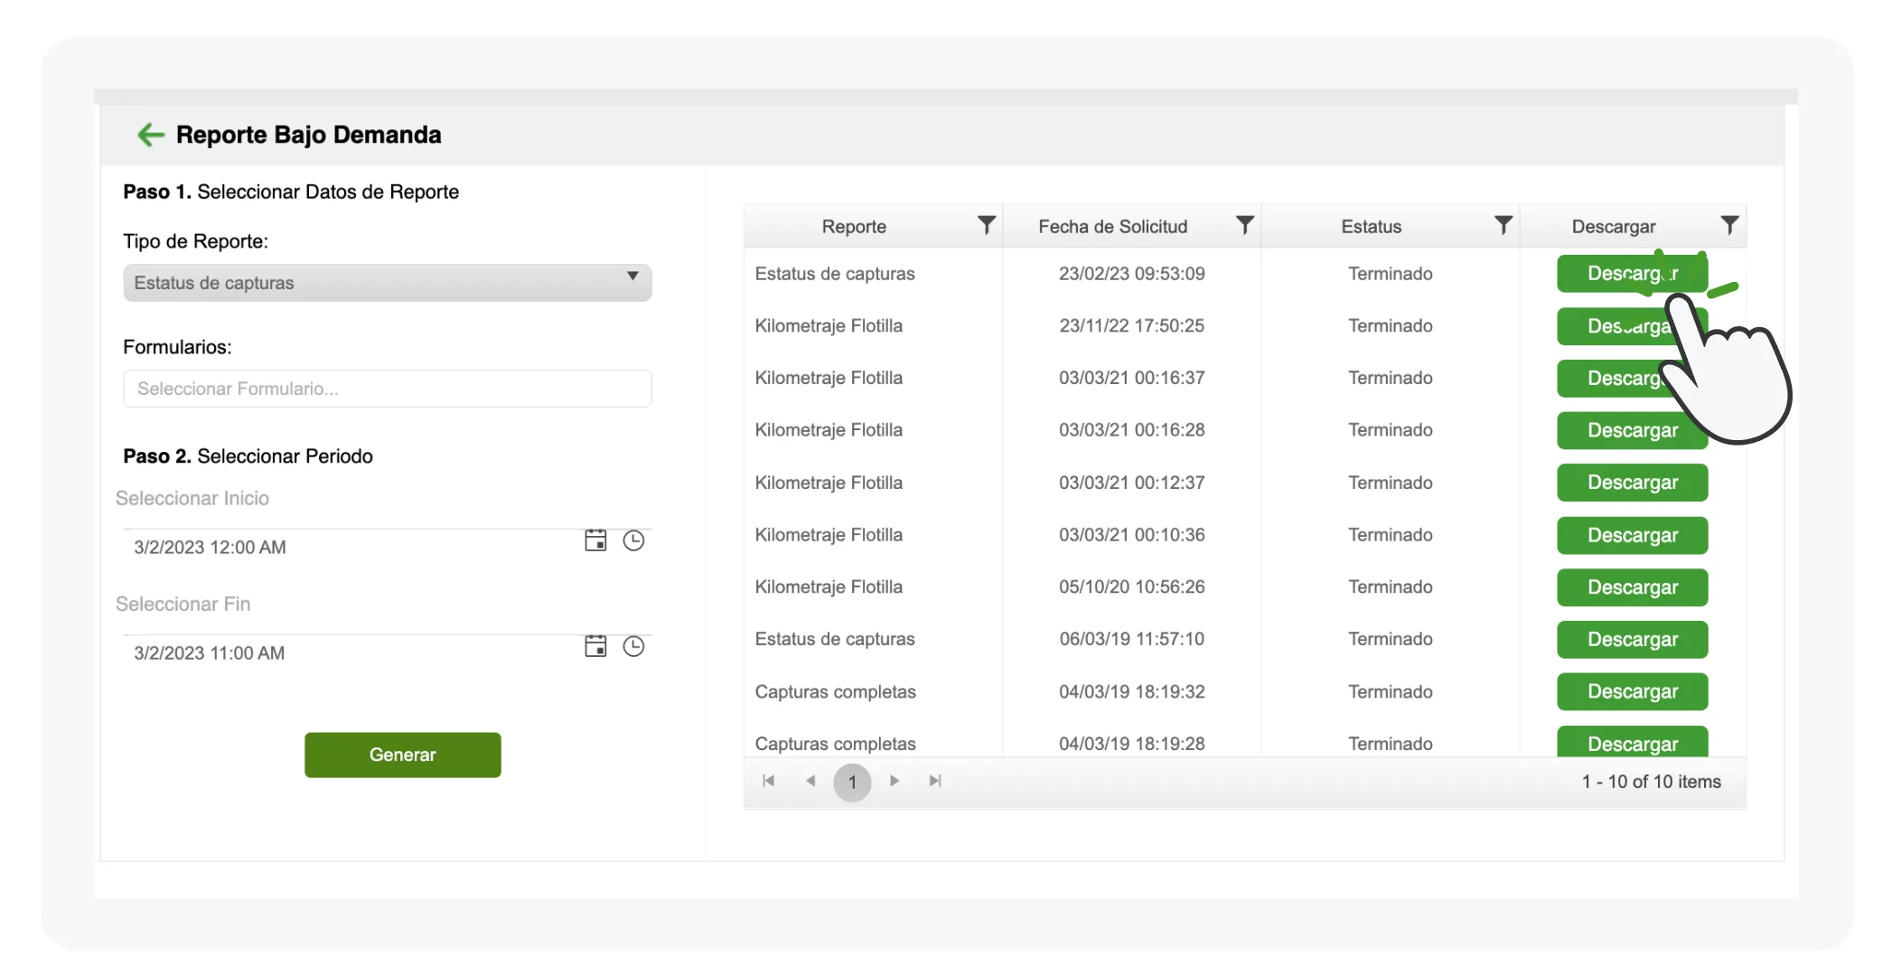Go to next page of results
This screenshot has height=976, width=1892.
click(x=894, y=781)
